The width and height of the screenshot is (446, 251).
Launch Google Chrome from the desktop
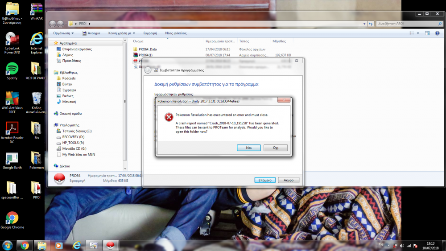point(12,220)
